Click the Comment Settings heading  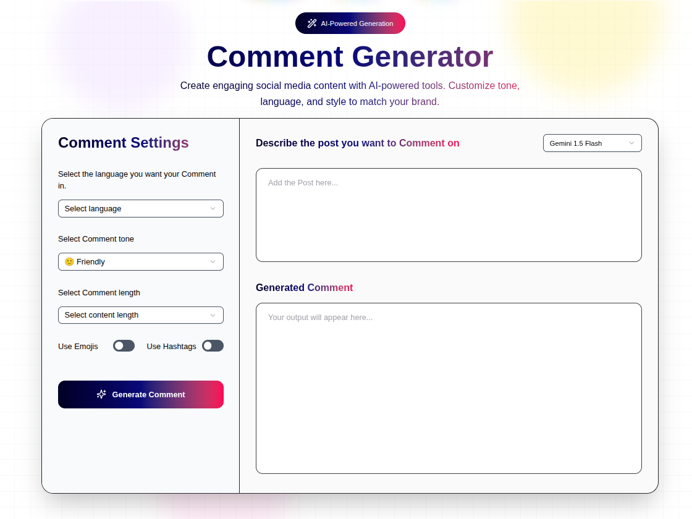(124, 143)
